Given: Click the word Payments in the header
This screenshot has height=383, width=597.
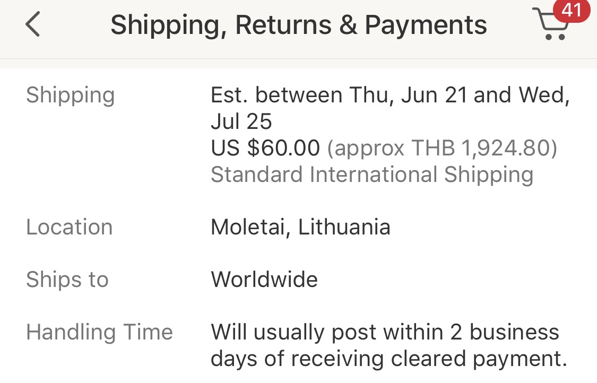Looking at the screenshot, I should 426,25.
